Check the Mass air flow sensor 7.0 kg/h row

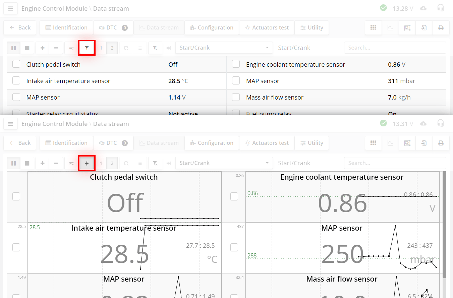tap(236, 97)
